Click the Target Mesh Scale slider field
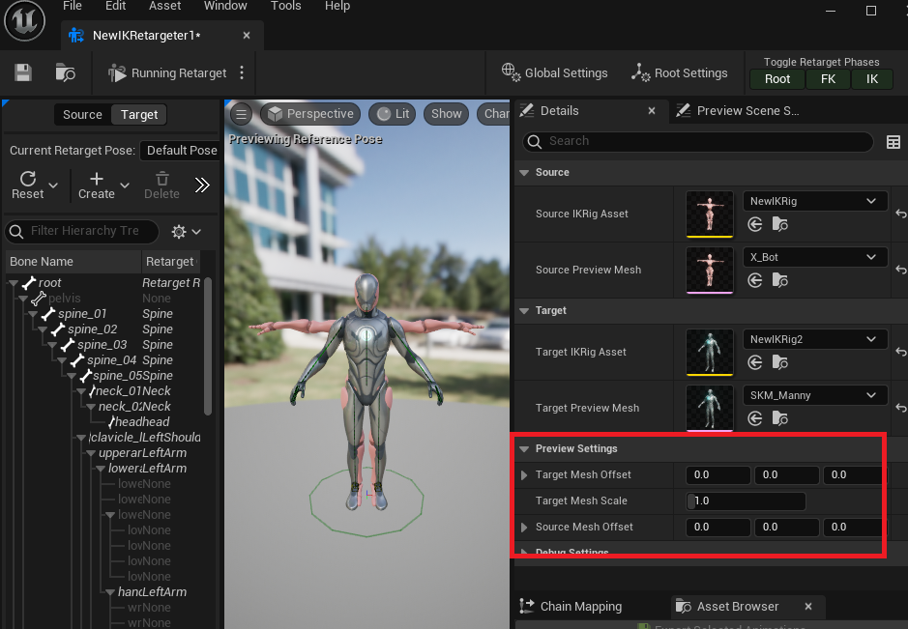Image resolution: width=908 pixels, height=629 pixels. click(746, 501)
